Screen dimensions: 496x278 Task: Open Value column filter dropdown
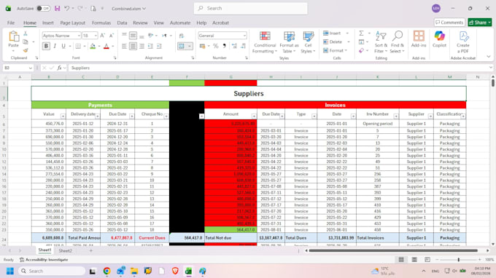pyautogui.click(x=63, y=116)
